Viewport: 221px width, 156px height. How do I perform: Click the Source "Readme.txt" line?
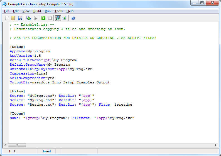coord(71,105)
